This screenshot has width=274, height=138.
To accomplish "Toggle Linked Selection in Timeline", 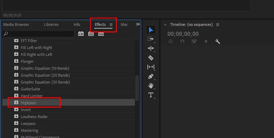I will tap(194, 41).
